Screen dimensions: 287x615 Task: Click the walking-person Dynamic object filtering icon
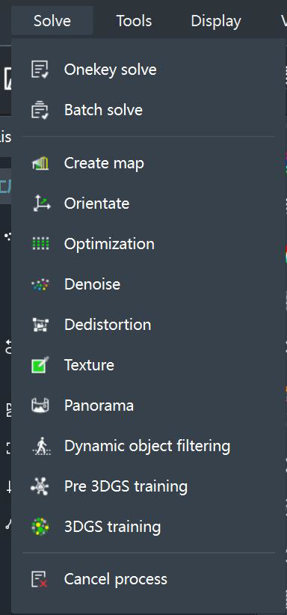pos(41,446)
